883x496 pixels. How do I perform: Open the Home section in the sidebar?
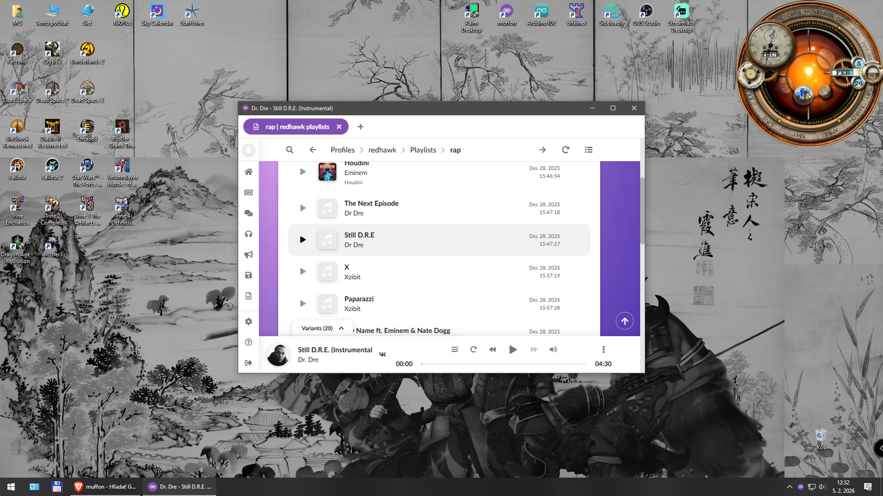248,172
